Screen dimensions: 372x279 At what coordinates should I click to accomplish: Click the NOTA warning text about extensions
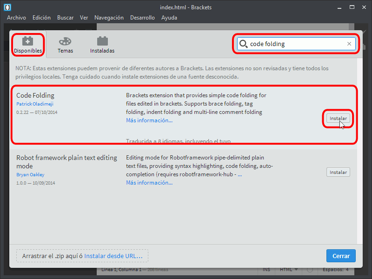[x=172, y=73]
